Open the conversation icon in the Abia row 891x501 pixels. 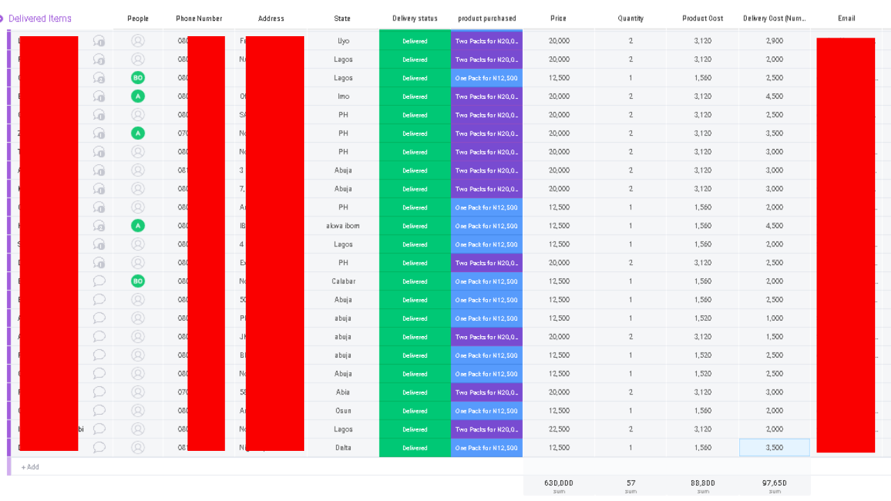click(x=99, y=392)
